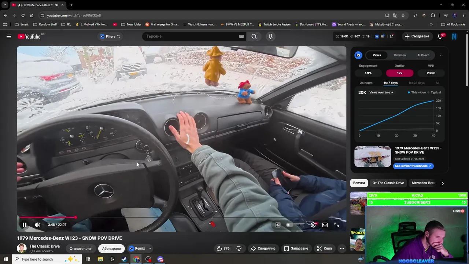Open the YouTube hamburger guide menu
Image resolution: width=469 pixels, height=264 pixels.
tap(9, 36)
